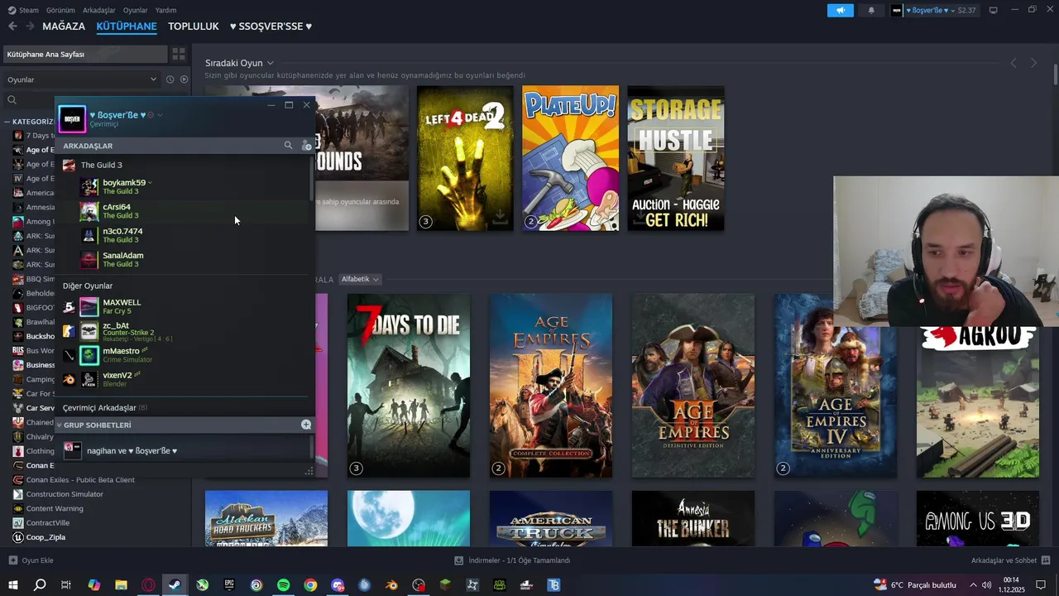This screenshot has height=596, width=1059.
Task: Click the back navigation arrow
Action: point(12,26)
